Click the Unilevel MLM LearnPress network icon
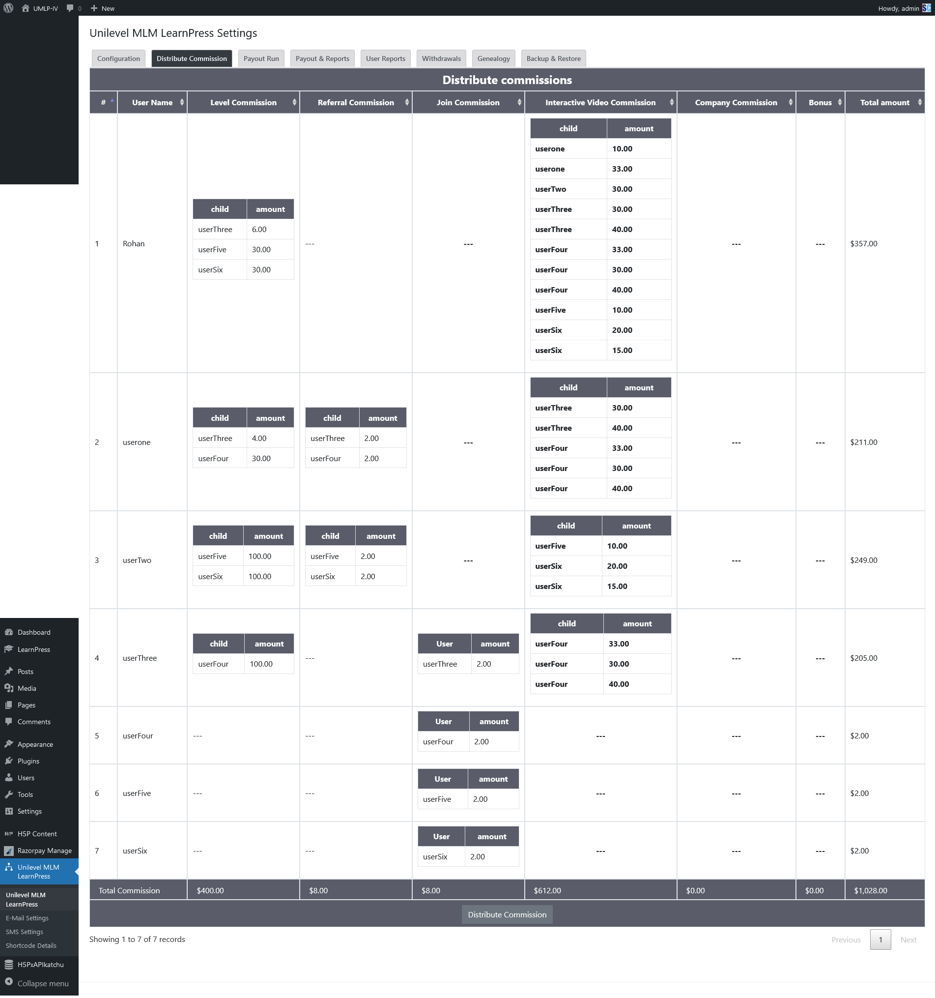This screenshot has width=935, height=998. coord(9,867)
